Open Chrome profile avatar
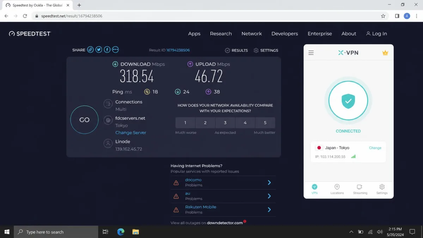Image resolution: width=423 pixels, height=238 pixels. 407,16
